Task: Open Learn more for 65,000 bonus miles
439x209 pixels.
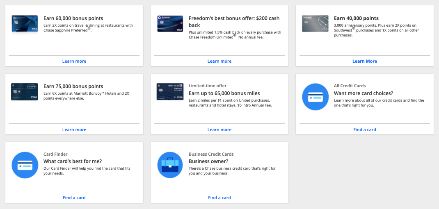Action: tap(219, 129)
